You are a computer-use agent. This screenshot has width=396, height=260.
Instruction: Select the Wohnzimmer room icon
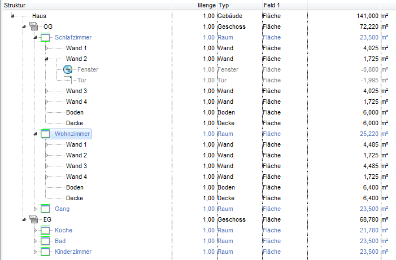click(45, 134)
